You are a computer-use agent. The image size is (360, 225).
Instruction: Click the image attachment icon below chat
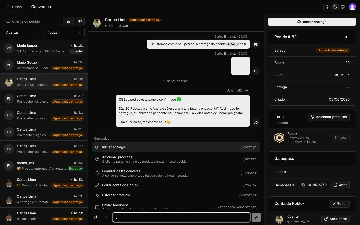point(95,217)
